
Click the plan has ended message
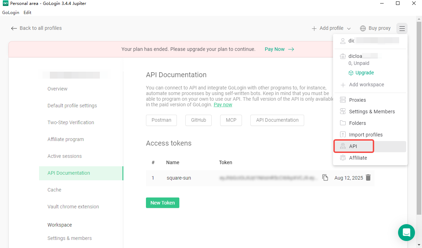click(188, 49)
